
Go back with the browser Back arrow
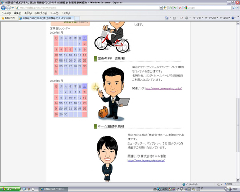(3, 8)
